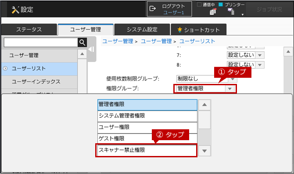The height and width of the screenshot is (174, 294).
Task: Collapse the left sidebar panel arrow
Action: (x=91, y=49)
